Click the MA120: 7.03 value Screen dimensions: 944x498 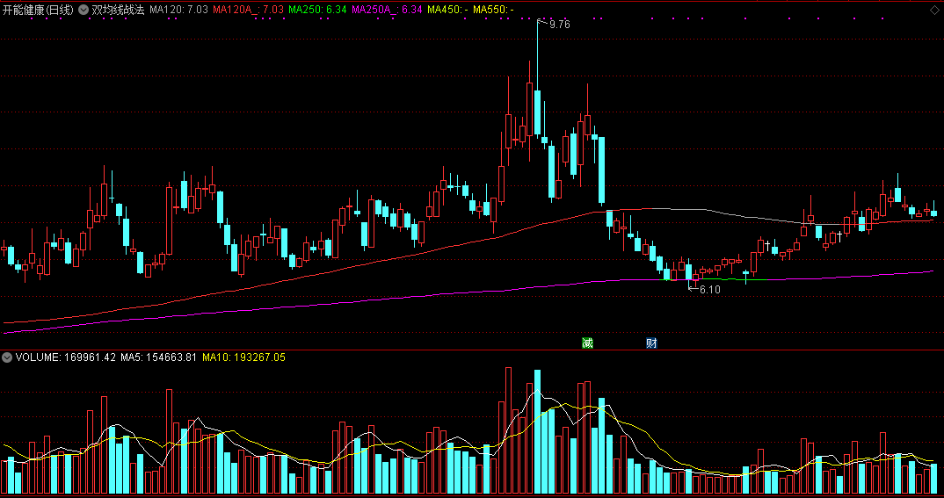[x=178, y=10]
